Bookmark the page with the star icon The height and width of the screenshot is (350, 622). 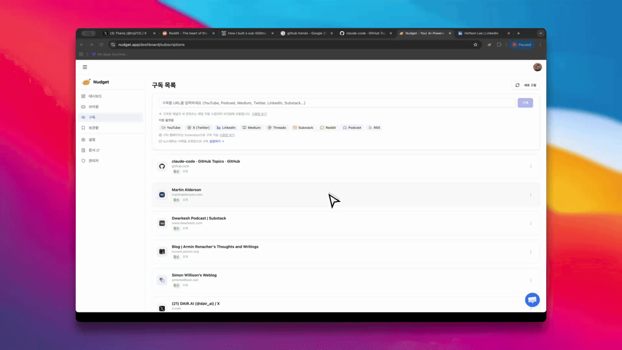(475, 44)
